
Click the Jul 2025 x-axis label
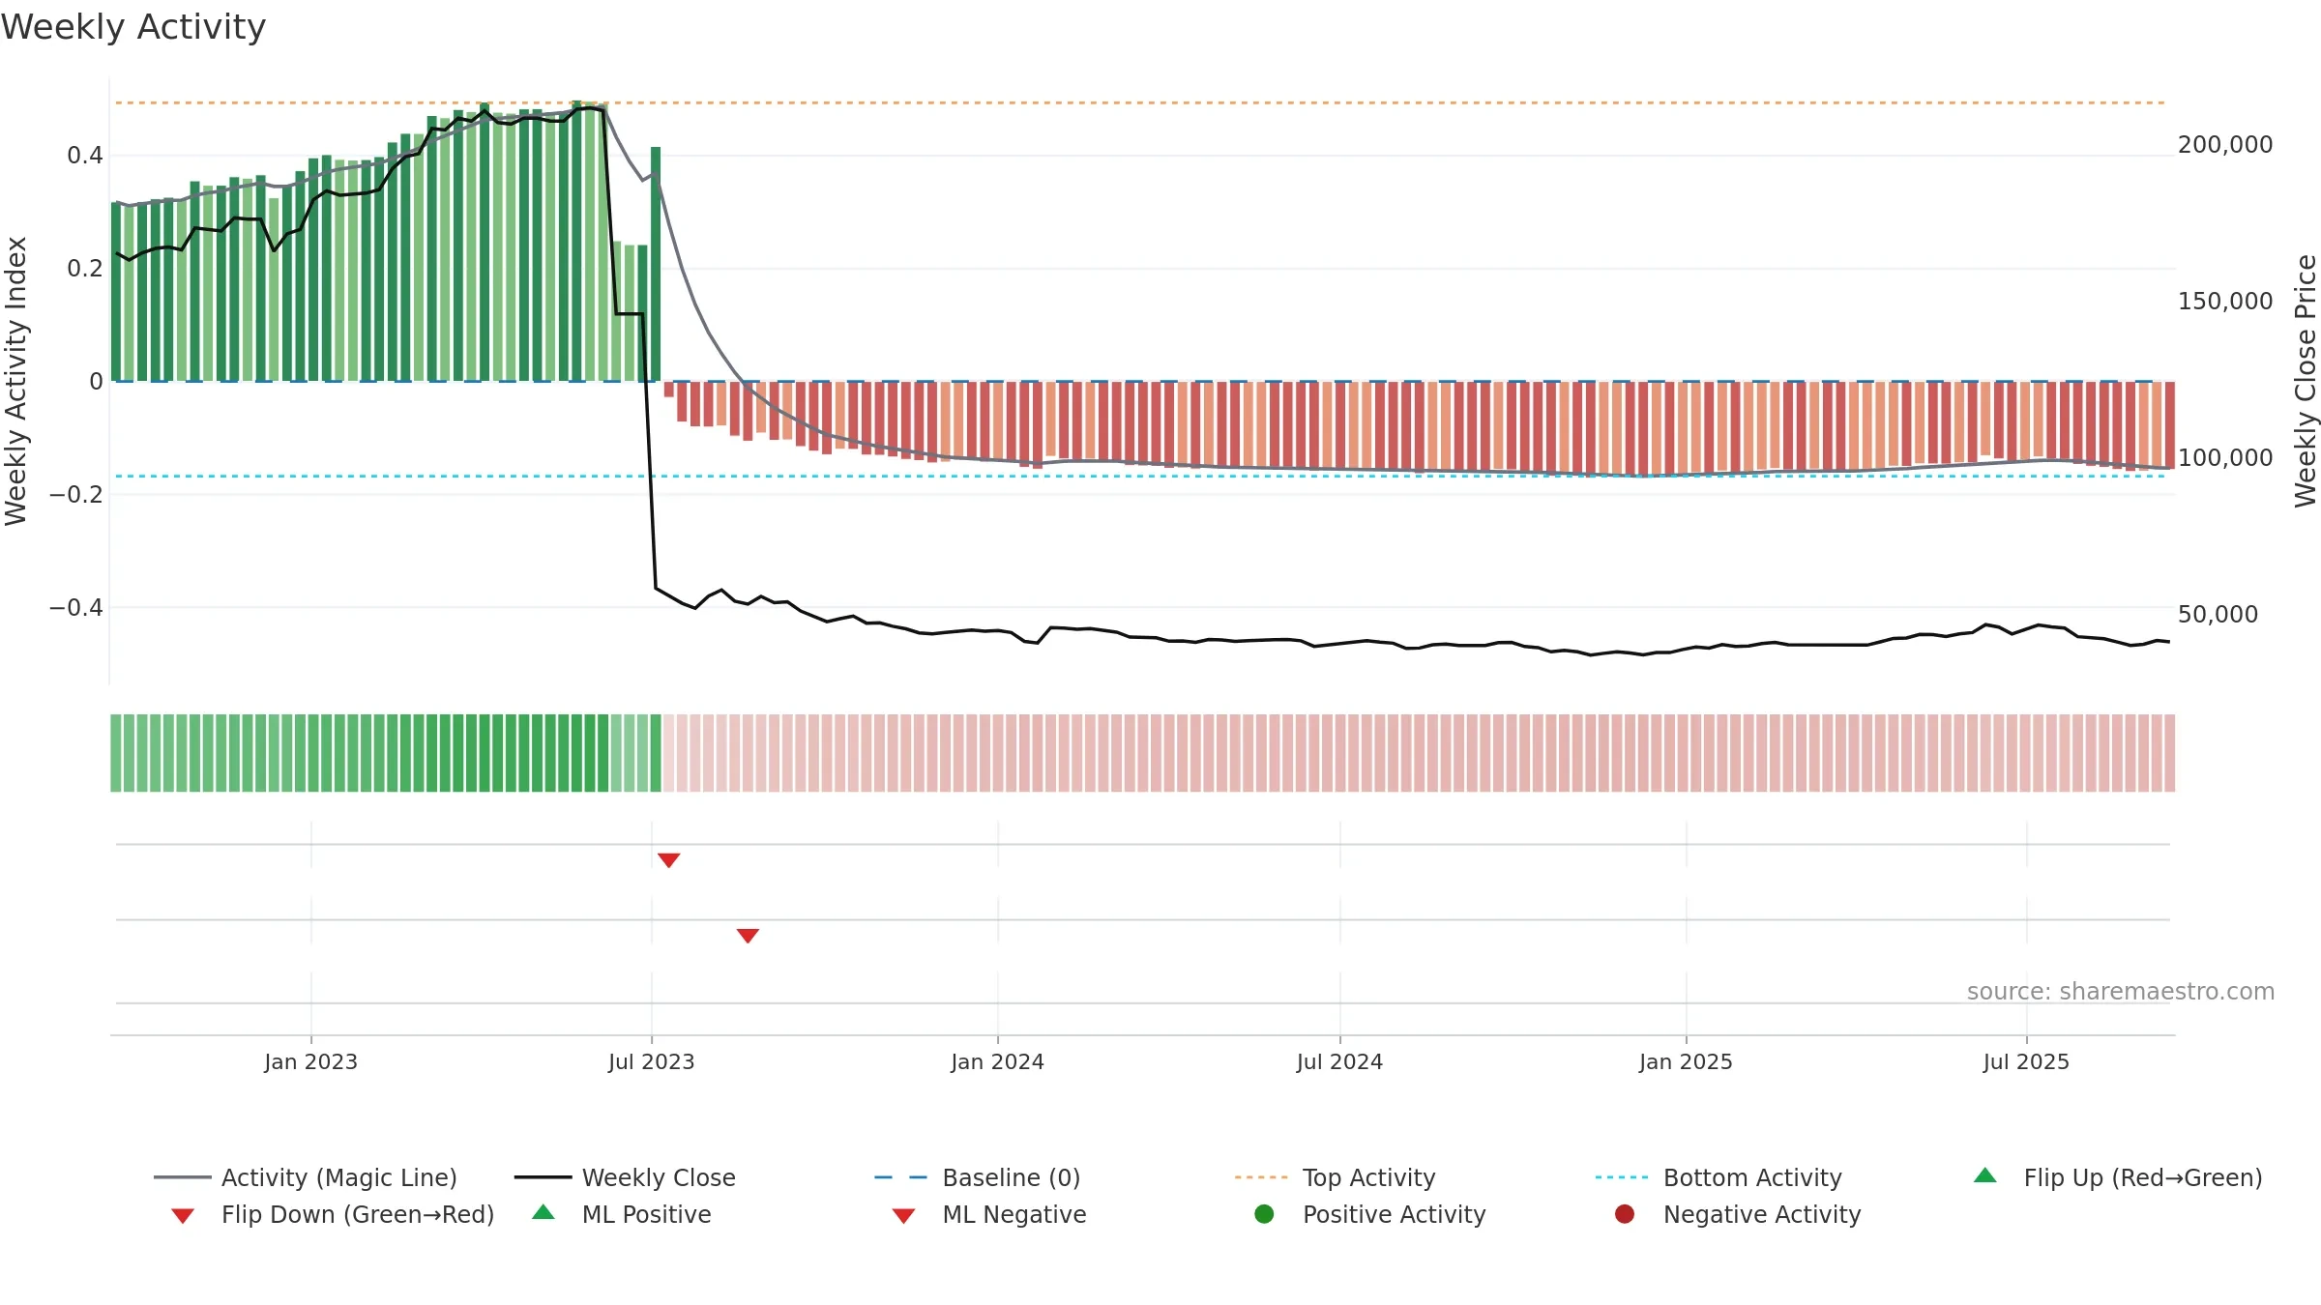click(x=2027, y=1062)
